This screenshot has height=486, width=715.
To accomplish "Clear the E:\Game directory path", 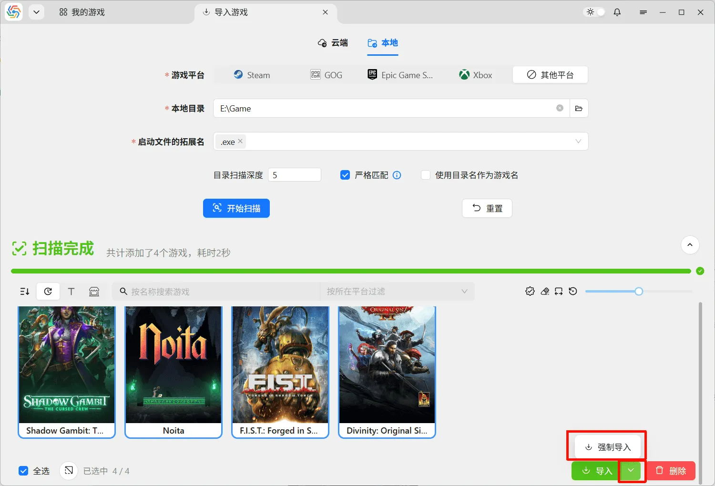I will 560,108.
